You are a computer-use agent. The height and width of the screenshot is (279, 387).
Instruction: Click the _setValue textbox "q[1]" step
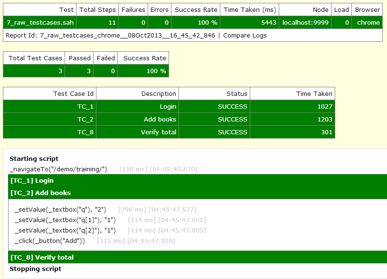point(65,220)
